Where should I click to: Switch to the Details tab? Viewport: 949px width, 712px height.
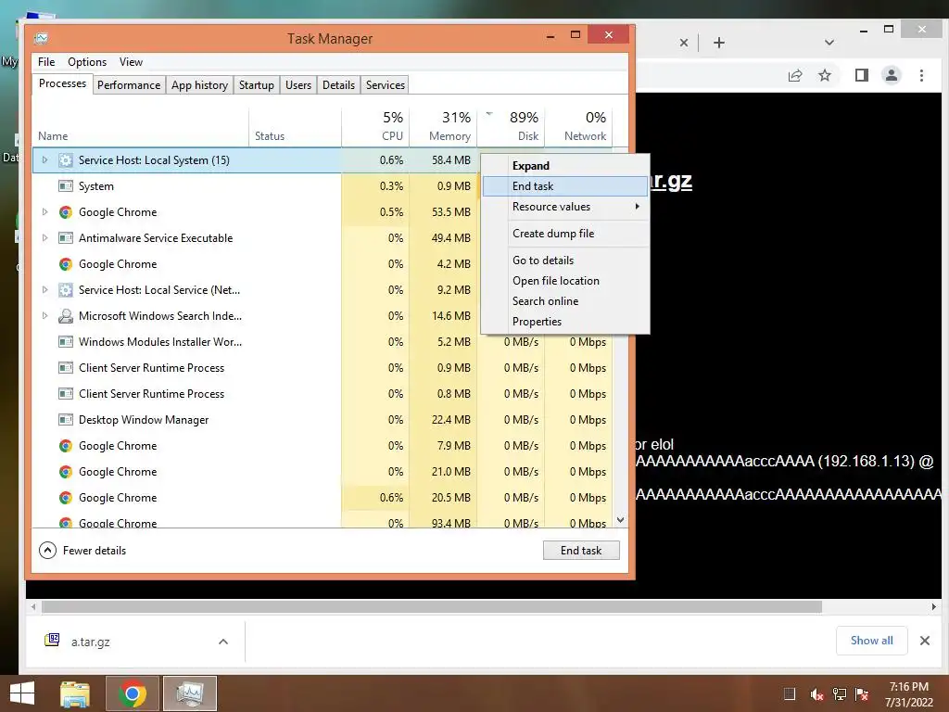click(338, 85)
